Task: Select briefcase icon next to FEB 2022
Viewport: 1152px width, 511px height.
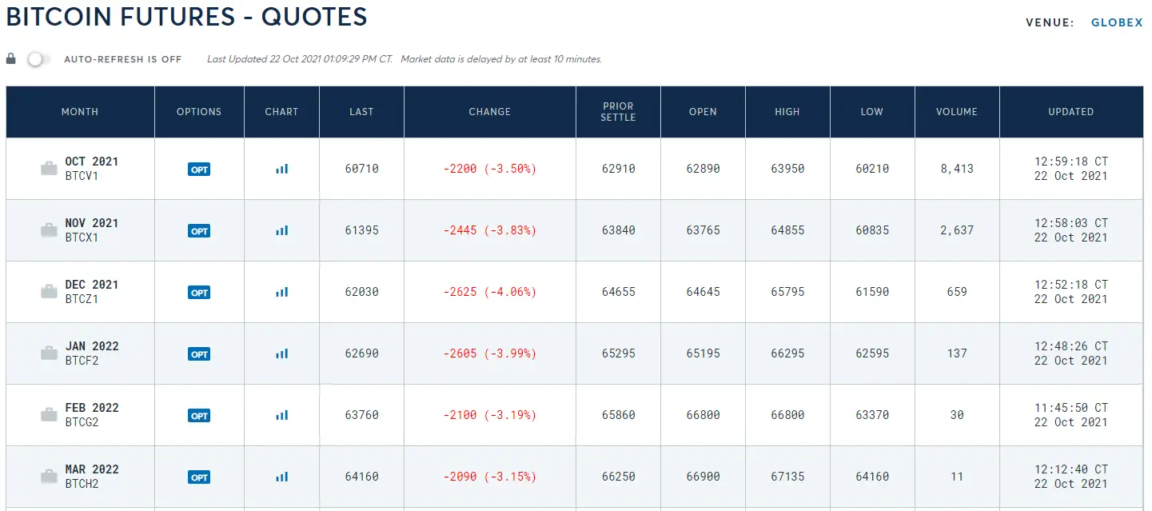Action: point(49,415)
